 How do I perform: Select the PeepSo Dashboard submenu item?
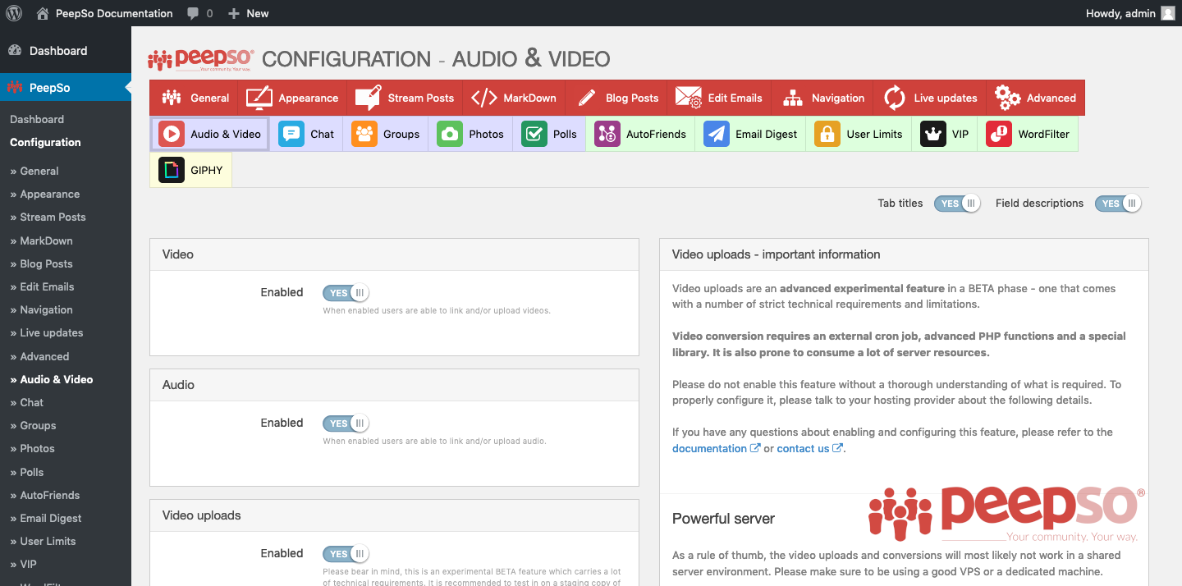click(37, 119)
